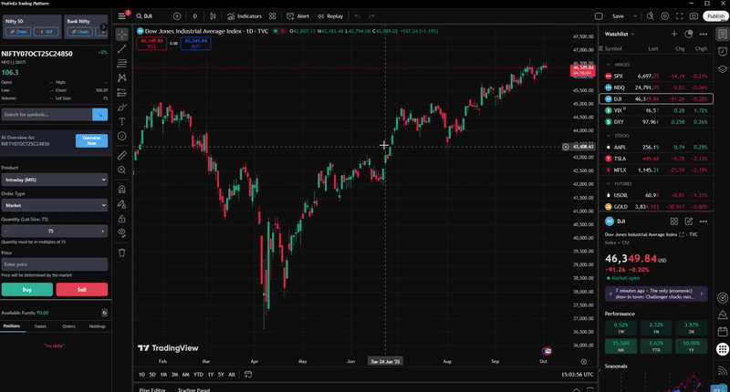Select the ruler measure tool
This screenshot has height=392, width=730.
[122, 155]
